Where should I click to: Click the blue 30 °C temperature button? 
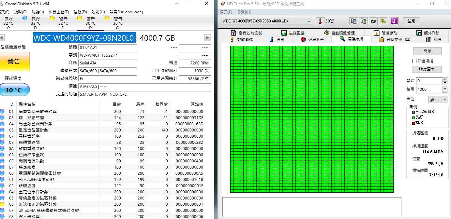click(x=14, y=90)
